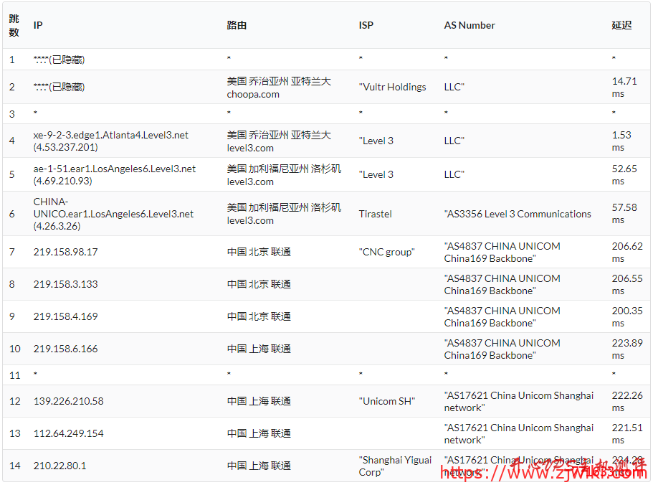Click the "CNC group" ISP cell
The width and height of the screenshot is (653, 485).
[386, 252]
